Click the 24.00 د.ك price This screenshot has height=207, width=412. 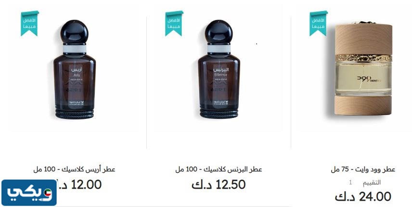[x=363, y=197]
